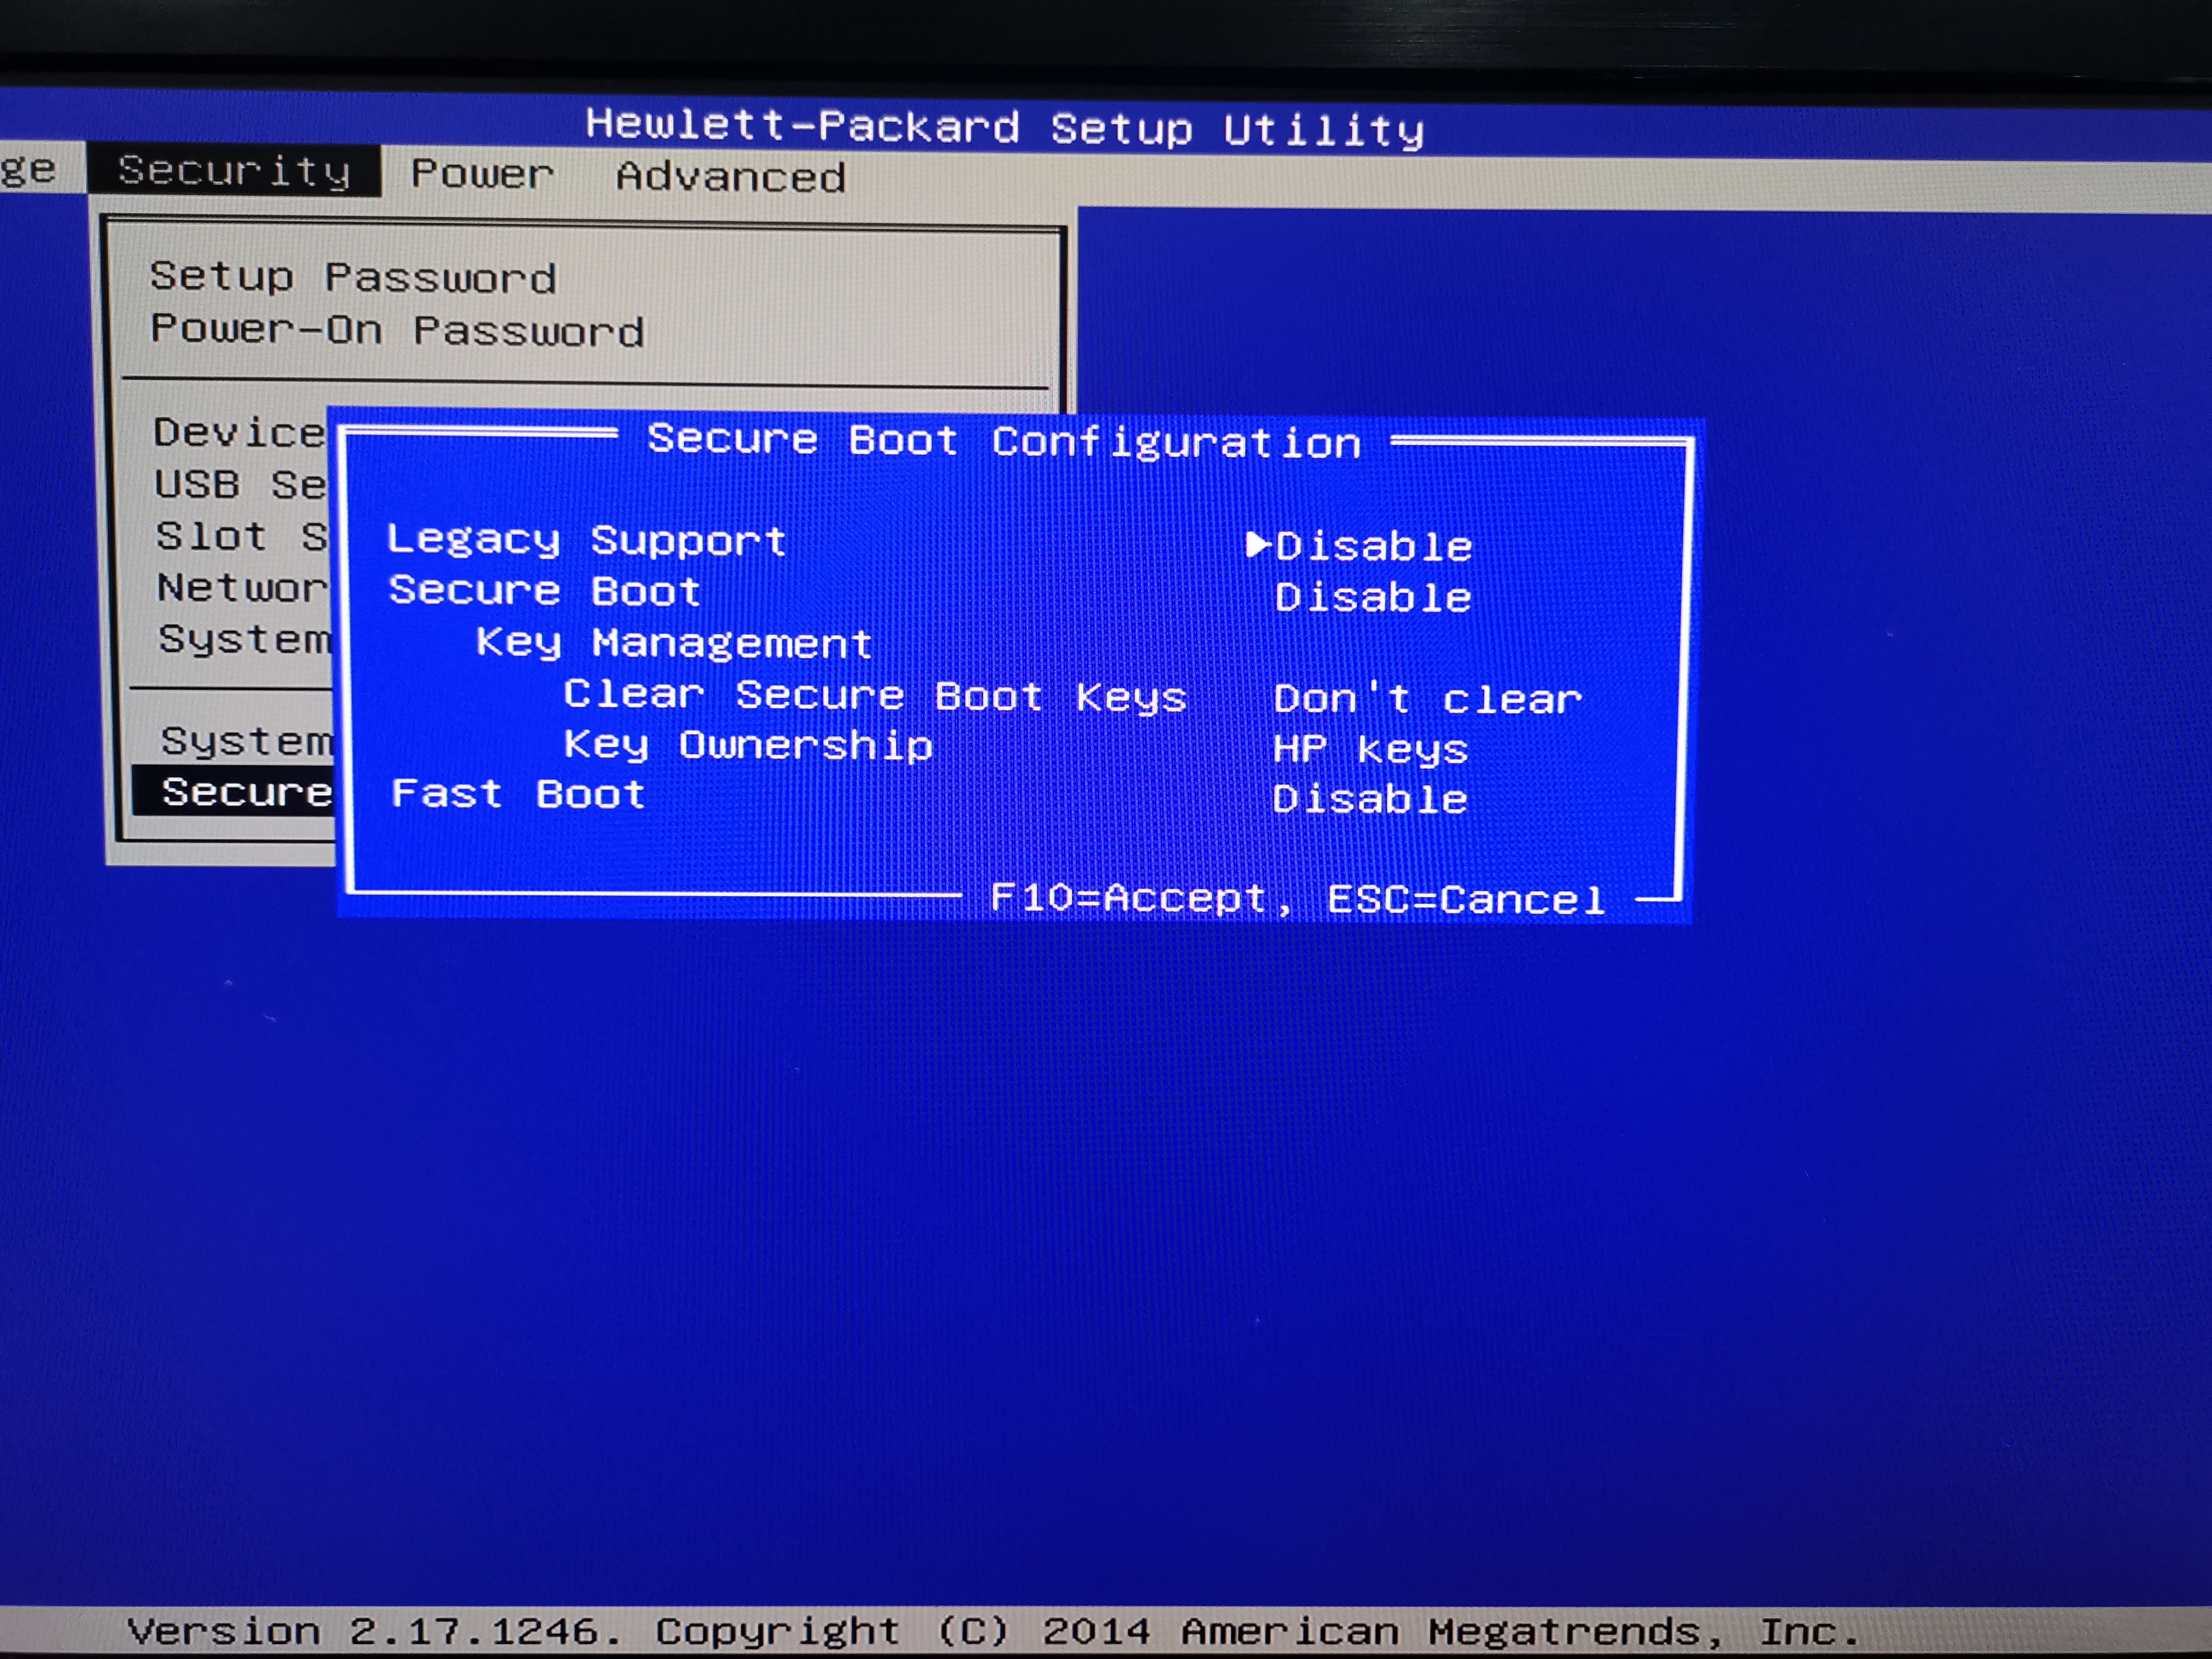Click the Hewlett-Packard Setup Utility title
The image size is (2212, 1659).
click(1005, 128)
